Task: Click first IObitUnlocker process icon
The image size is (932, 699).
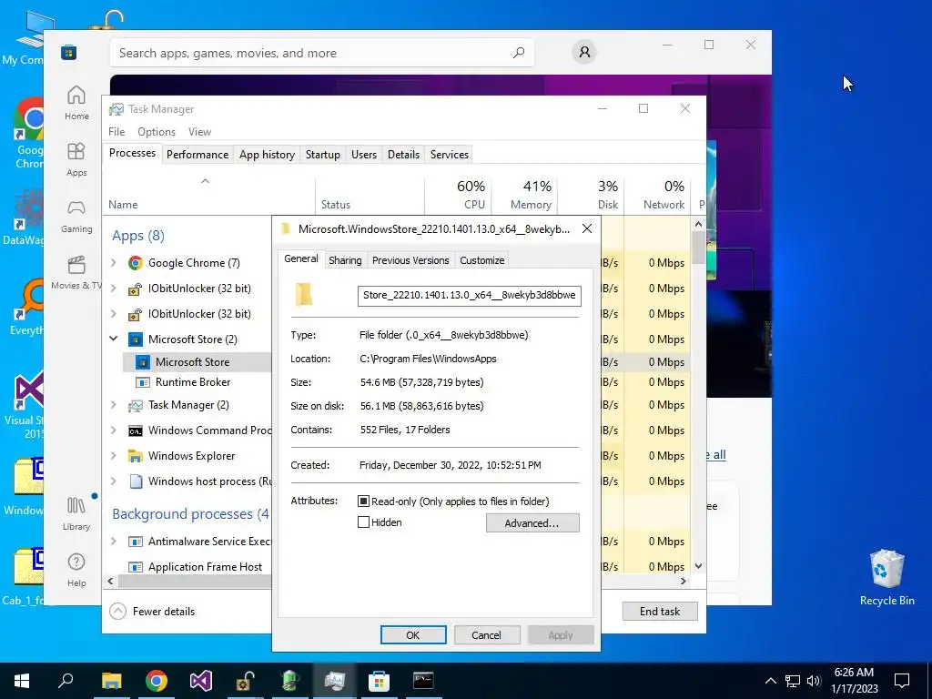Action: [136, 289]
